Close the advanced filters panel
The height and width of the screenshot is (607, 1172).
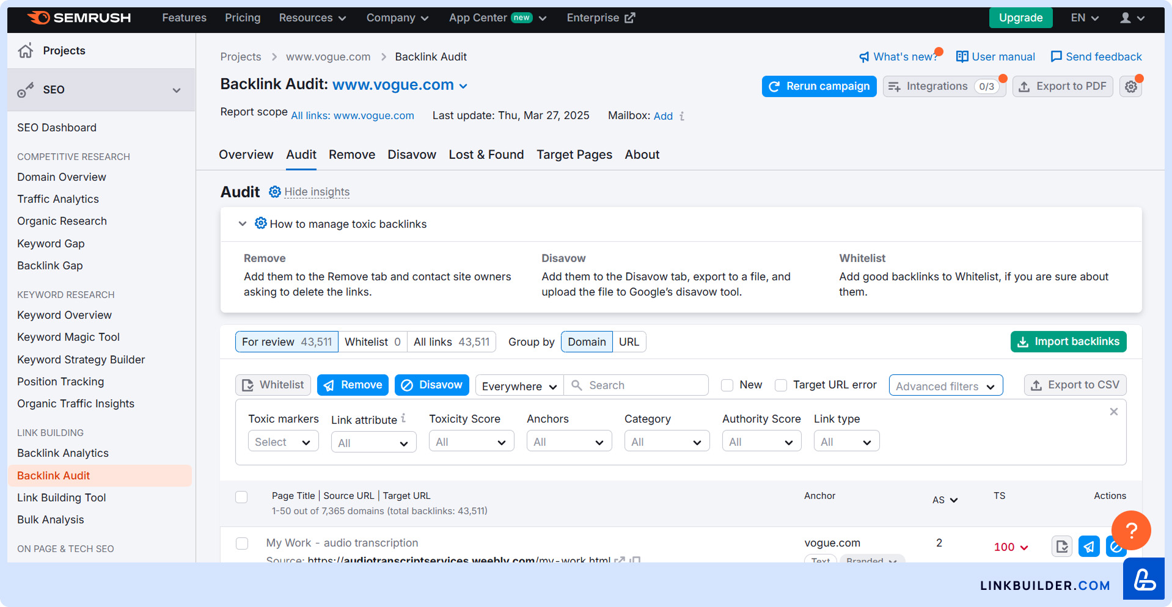pyautogui.click(x=1113, y=412)
